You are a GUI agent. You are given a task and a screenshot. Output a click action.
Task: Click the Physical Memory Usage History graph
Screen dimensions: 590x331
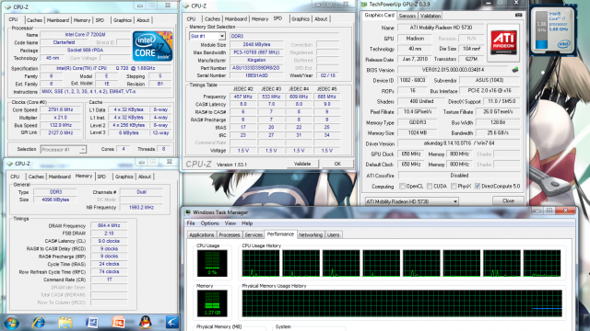click(402, 303)
